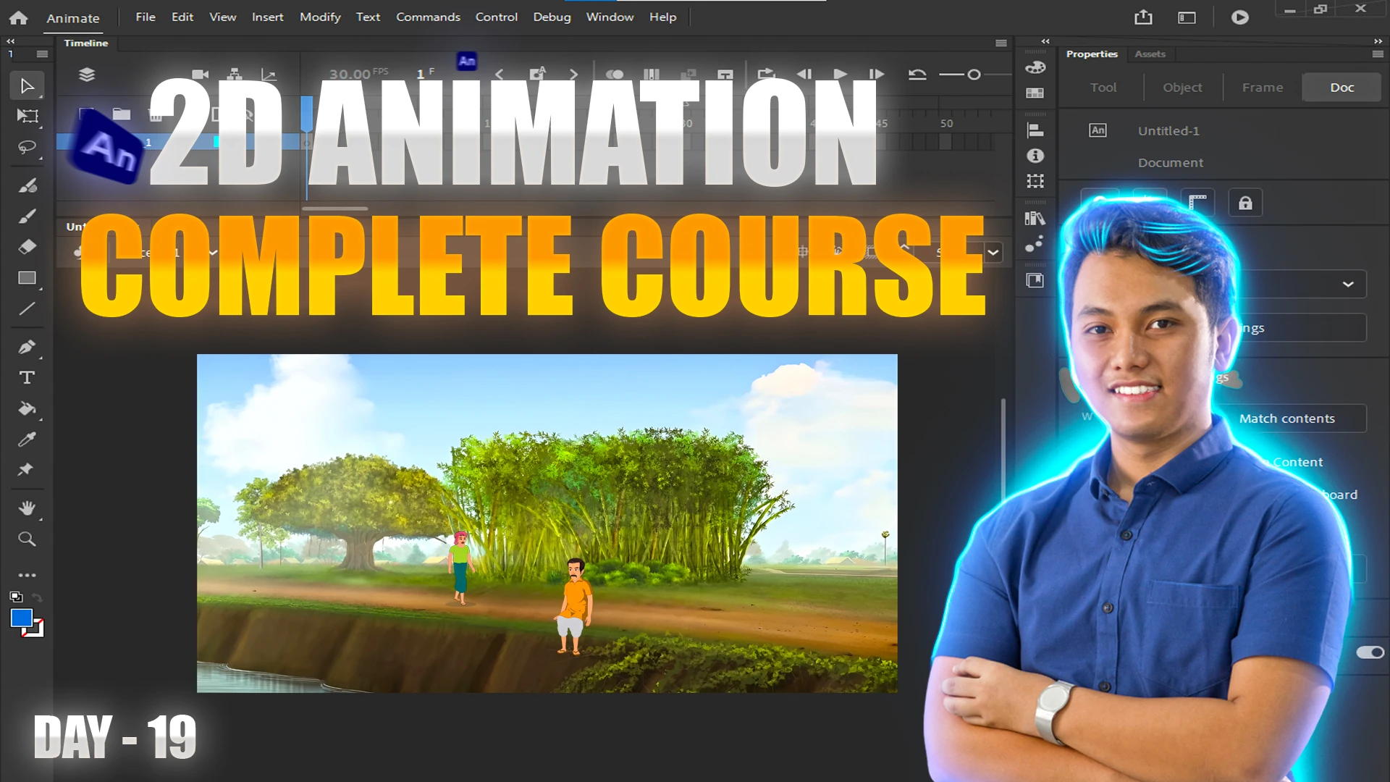This screenshot has height=782, width=1390.
Task: Select the Eraser tool
Action: (x=27, y=247)
